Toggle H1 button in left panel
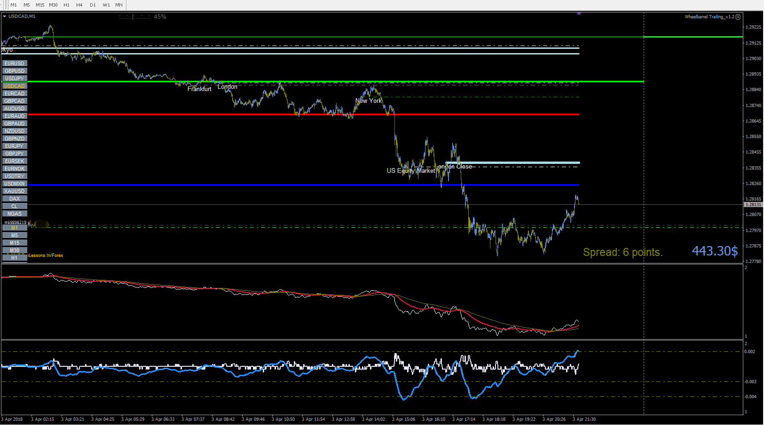Viewport: 764px width, 425px height. (x=15, y=258)
